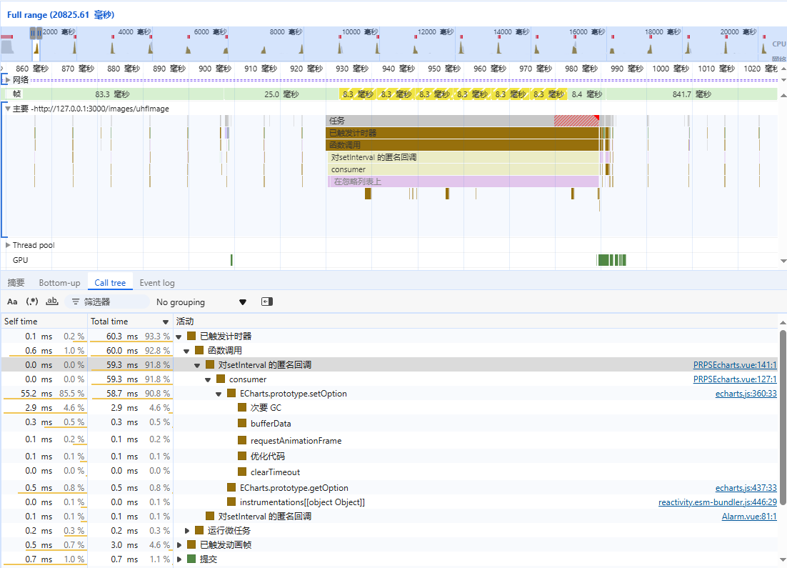Open the Alarm.vue:81:1 source link

748,516
